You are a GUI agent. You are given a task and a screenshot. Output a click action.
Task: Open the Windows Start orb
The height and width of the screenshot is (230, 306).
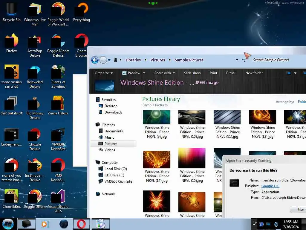tap(8, 224)
